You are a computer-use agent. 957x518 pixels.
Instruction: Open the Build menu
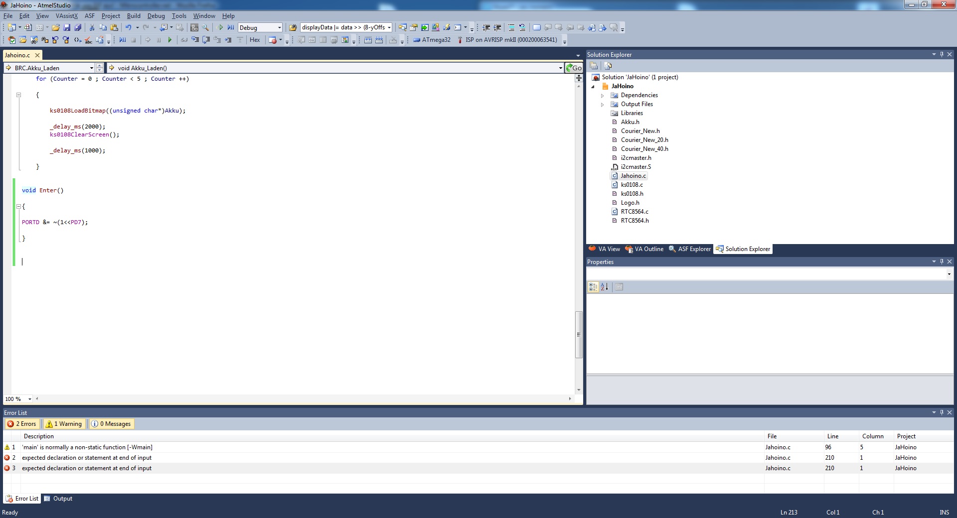134,16
